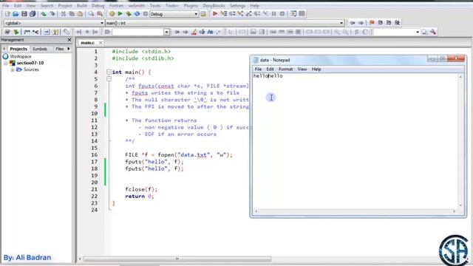The image size is (473, 266).
Task: Abort the build with the stop icon
Action: point(146,14)
